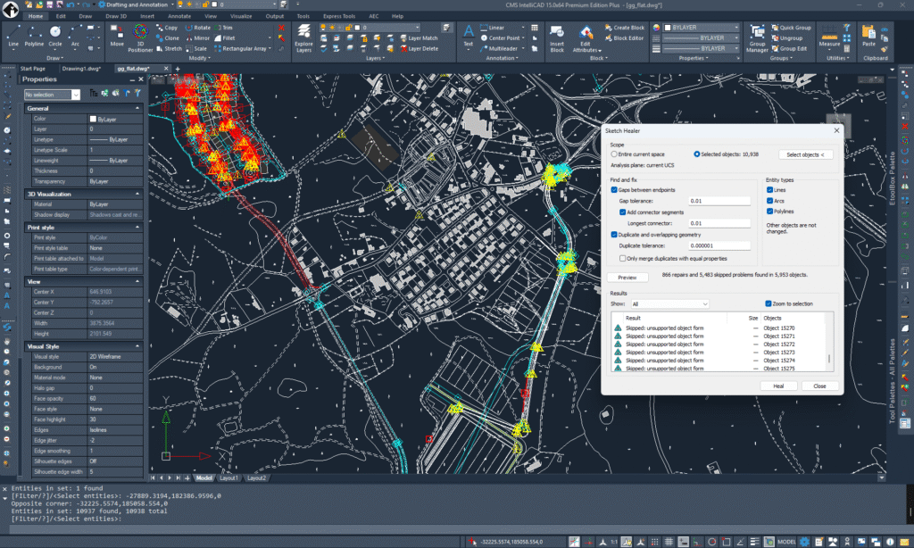The width and height of the screenshot is (914, 548).
Task: Collapse the Print style section
Action: [x=137, y=228]
